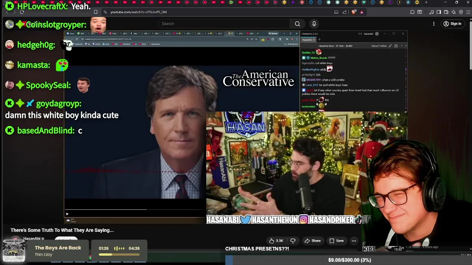Save the video to a playlist
The image size is (472, 265).
(336, 241)
